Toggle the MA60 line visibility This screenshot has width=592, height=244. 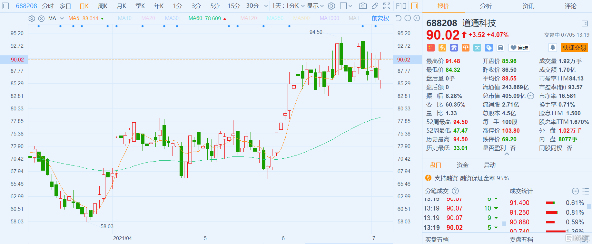pyautogui.click(x=207, y=18)
